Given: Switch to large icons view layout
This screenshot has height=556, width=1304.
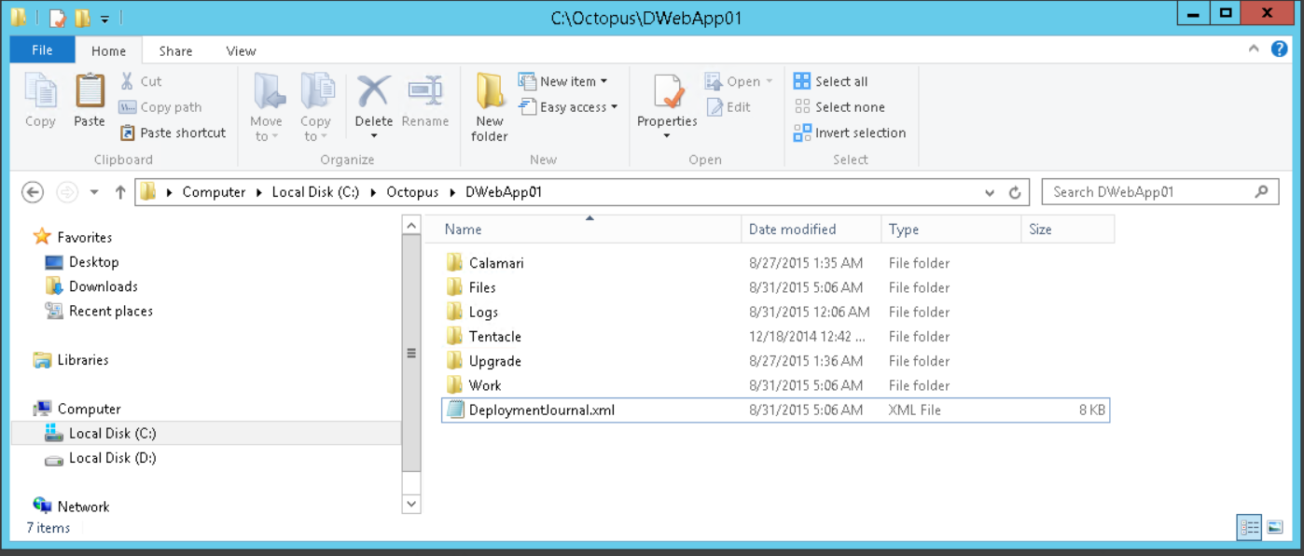Looking at the screenshot, I should click(x=1275, y=527).
